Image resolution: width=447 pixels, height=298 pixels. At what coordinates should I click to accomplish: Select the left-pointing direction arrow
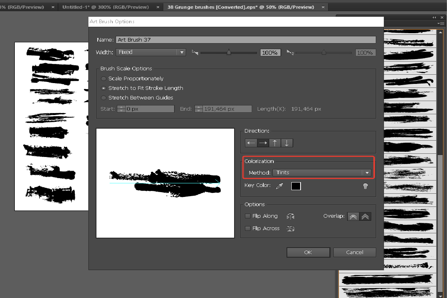click(251, 143)
